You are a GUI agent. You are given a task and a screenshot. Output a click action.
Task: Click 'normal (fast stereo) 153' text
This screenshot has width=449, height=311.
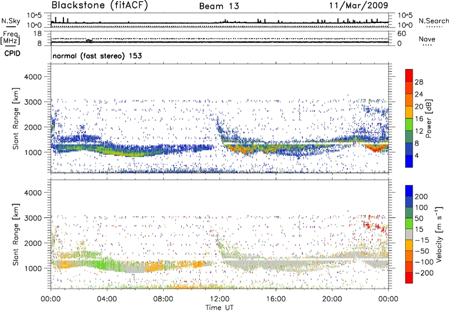[97, 56]
